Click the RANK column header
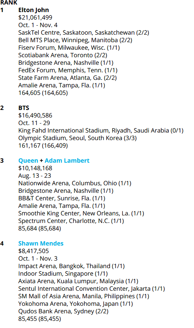This screenshot has height=328, width=194. tap(9, 3)
